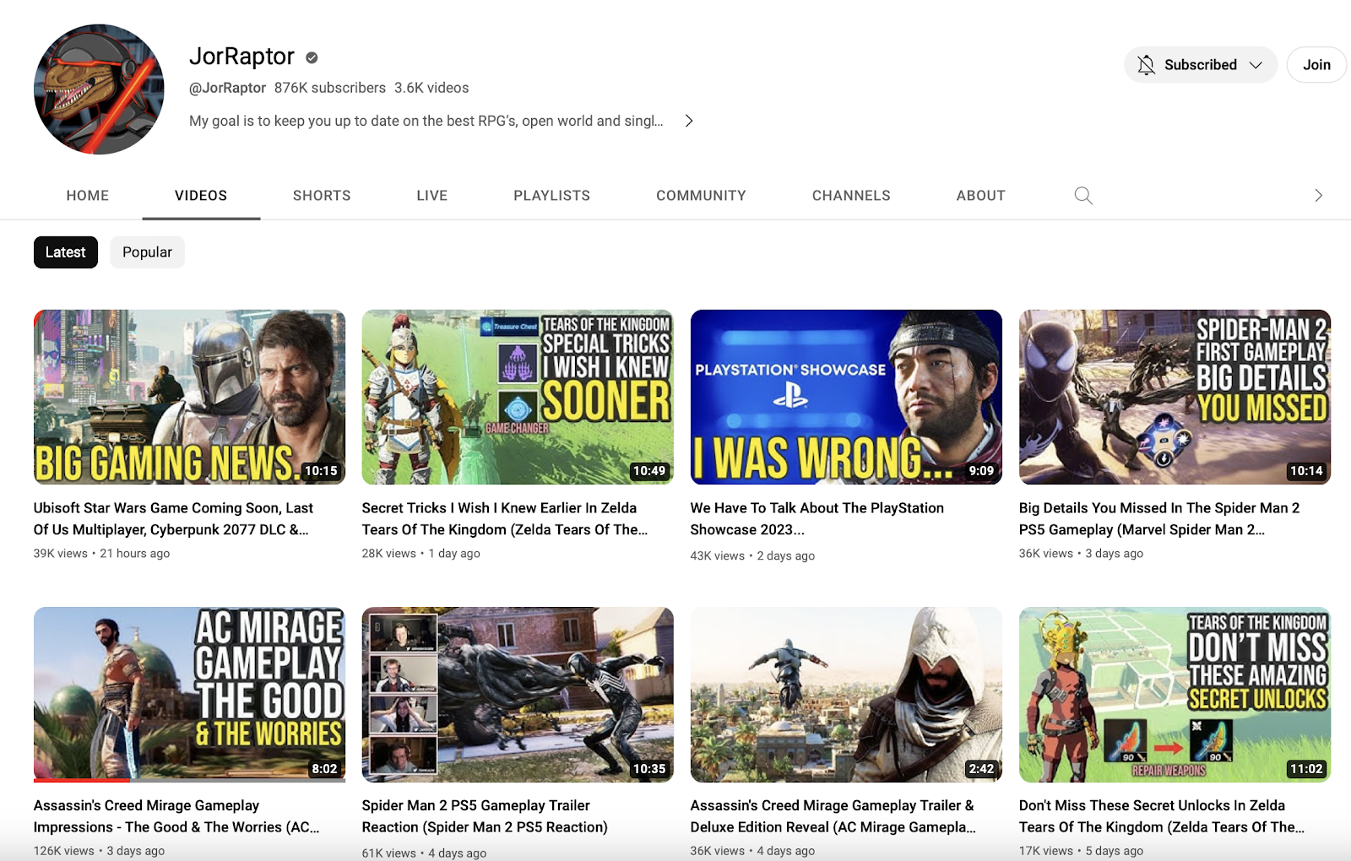
Task: Expand the Subscribed dropdown chevron
Action: 1256,65
